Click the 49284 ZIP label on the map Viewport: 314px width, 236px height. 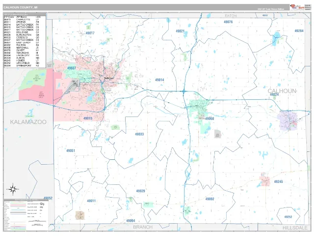(x=299, y=30)
